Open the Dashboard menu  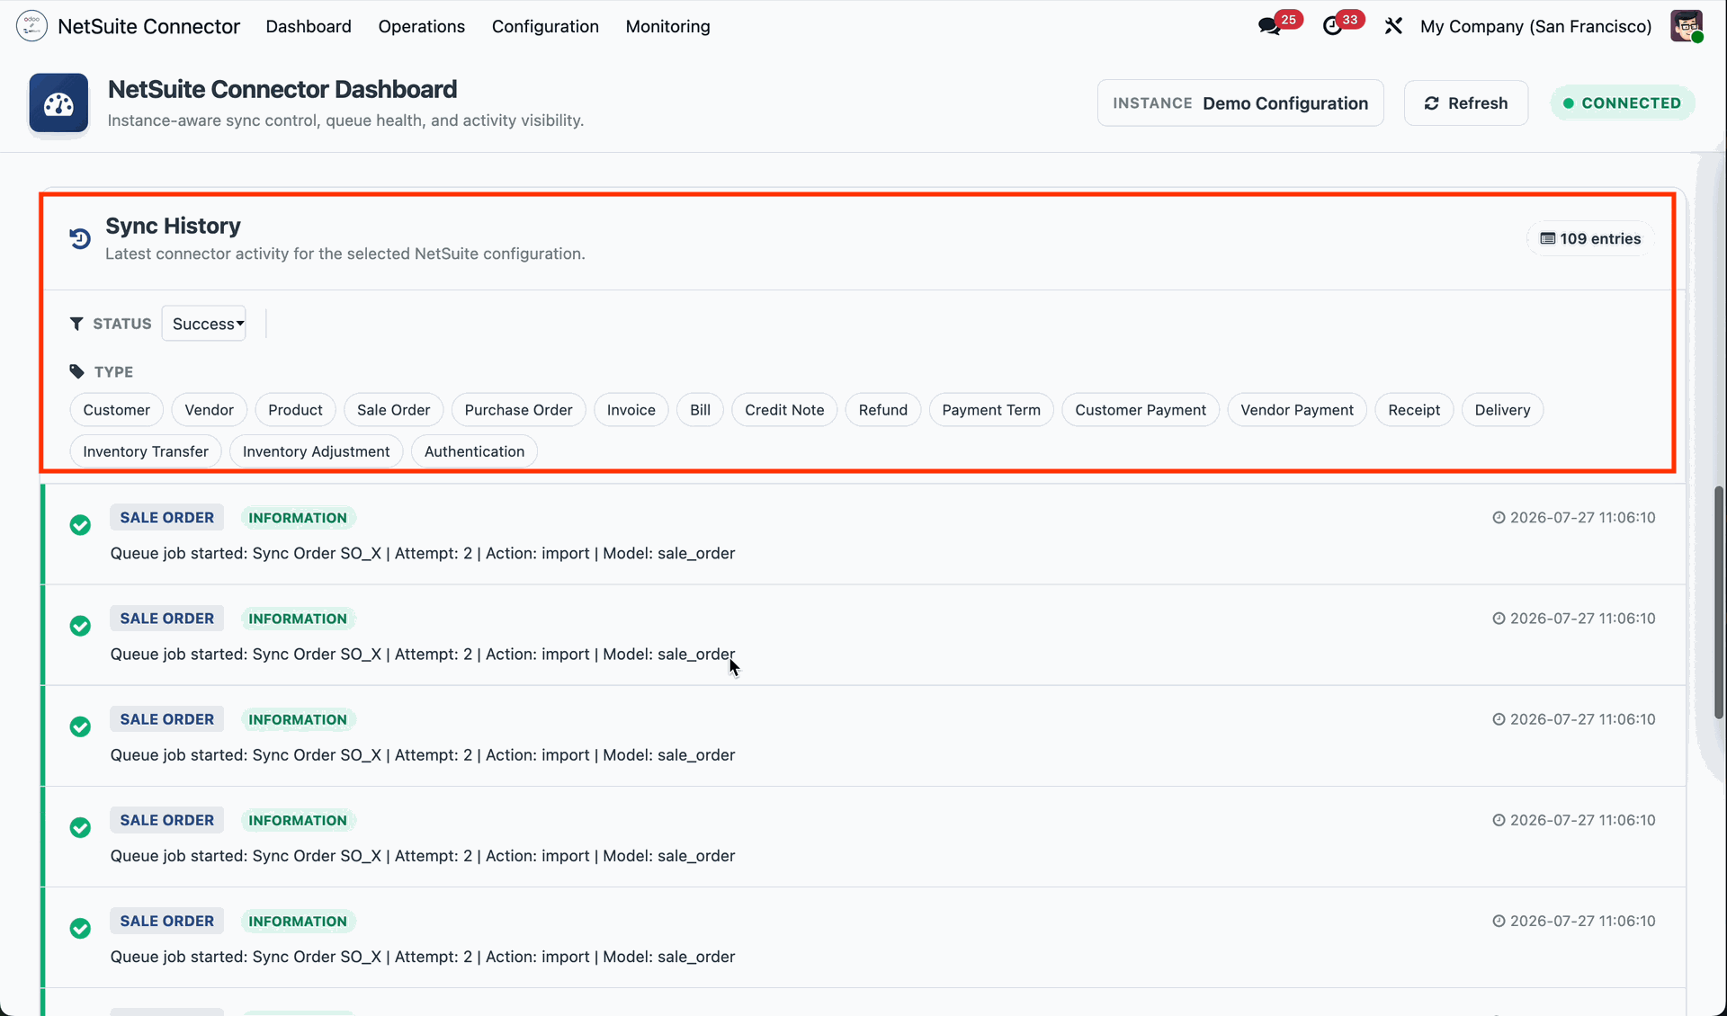309,26
